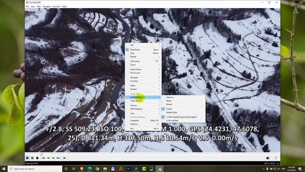Click the ENG language indicator in tray
The image size is (305, 172).
[x=284, y=169]
